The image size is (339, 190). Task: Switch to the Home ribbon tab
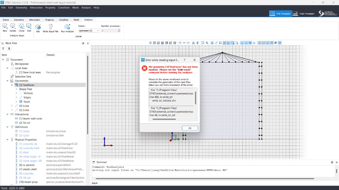point(6,20)
